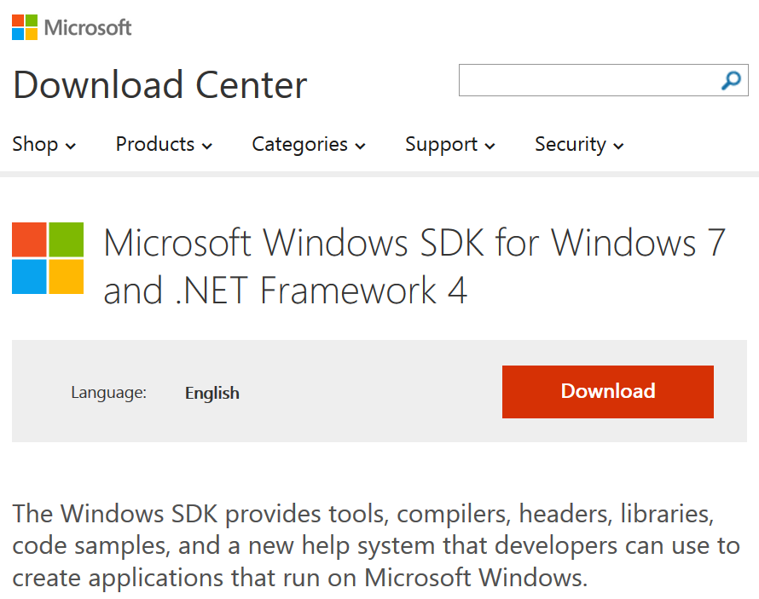The width and height of the screenshot is (759, 599).
Task: Open the Support menu
Action: click(x=450, y=145)
